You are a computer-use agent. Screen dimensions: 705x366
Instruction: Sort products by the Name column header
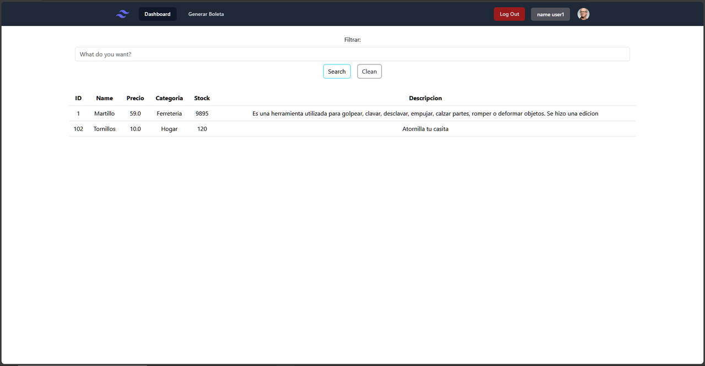click(105, 98)
